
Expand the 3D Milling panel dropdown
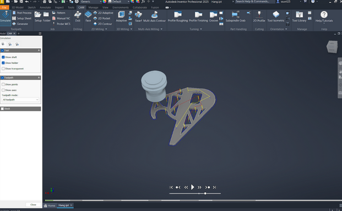(x=124, y=29)
